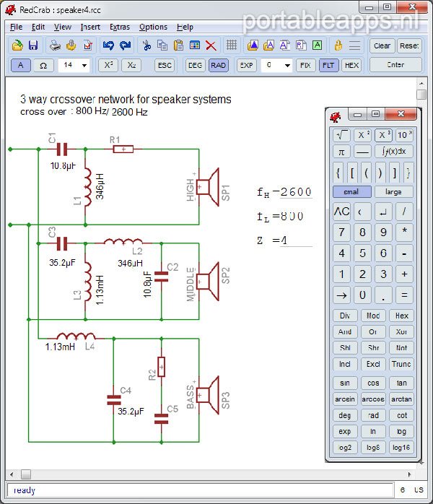Click the Undo arrow icon

[x=108, y=45]
